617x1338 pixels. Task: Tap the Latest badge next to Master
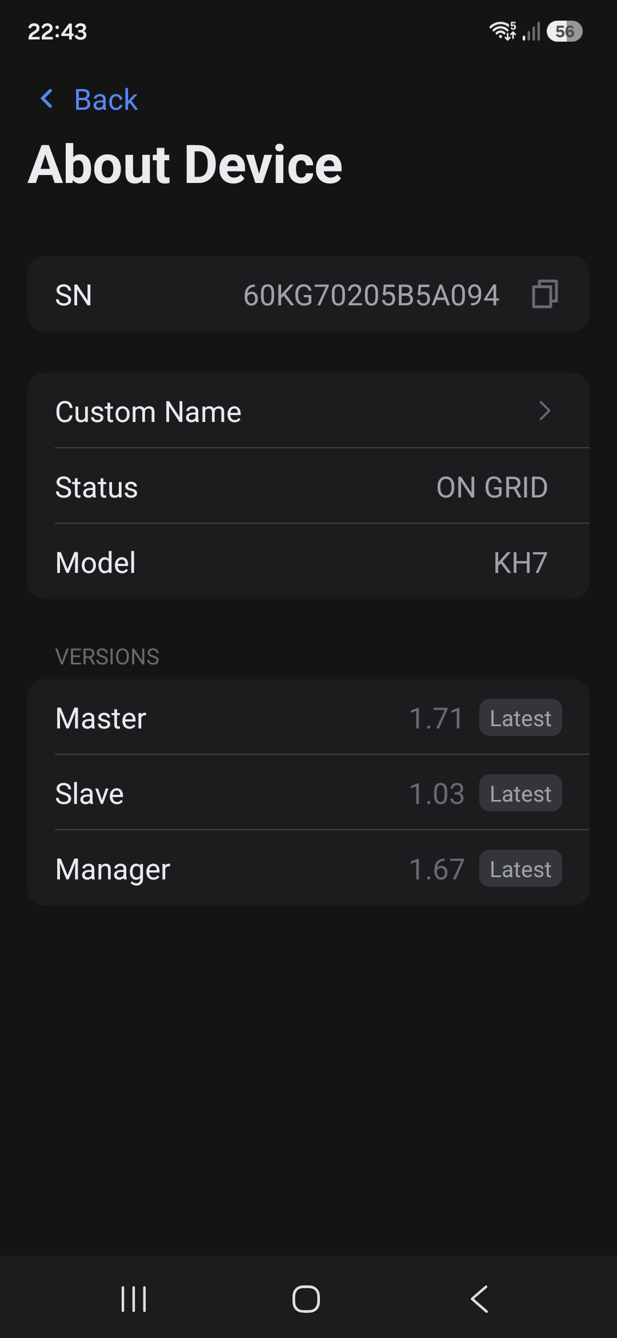(x=520, y=718)
